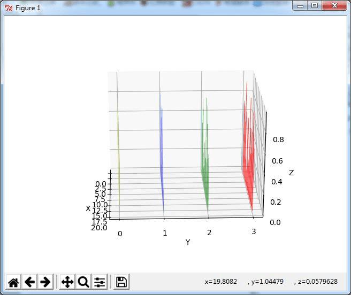Activate the zoom to rectangle tool
Screen dimensions: 351x295
tap(83, 282)
